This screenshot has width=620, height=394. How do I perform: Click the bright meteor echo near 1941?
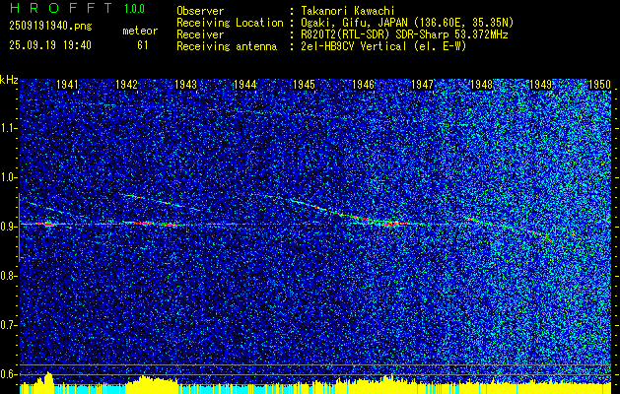tap(48, 224)
